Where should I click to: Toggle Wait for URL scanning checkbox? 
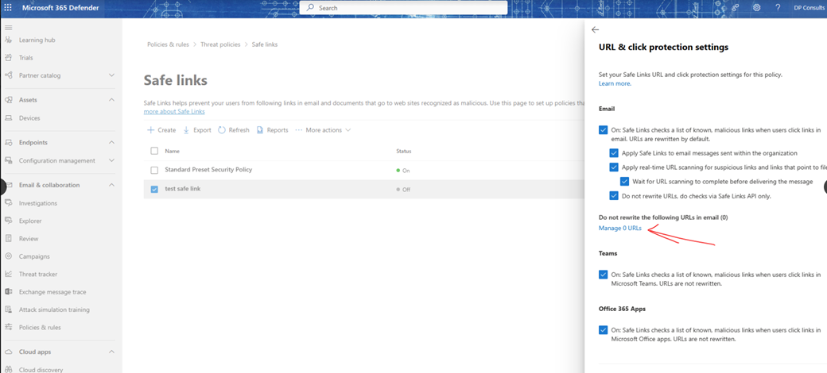click(624, 182)
